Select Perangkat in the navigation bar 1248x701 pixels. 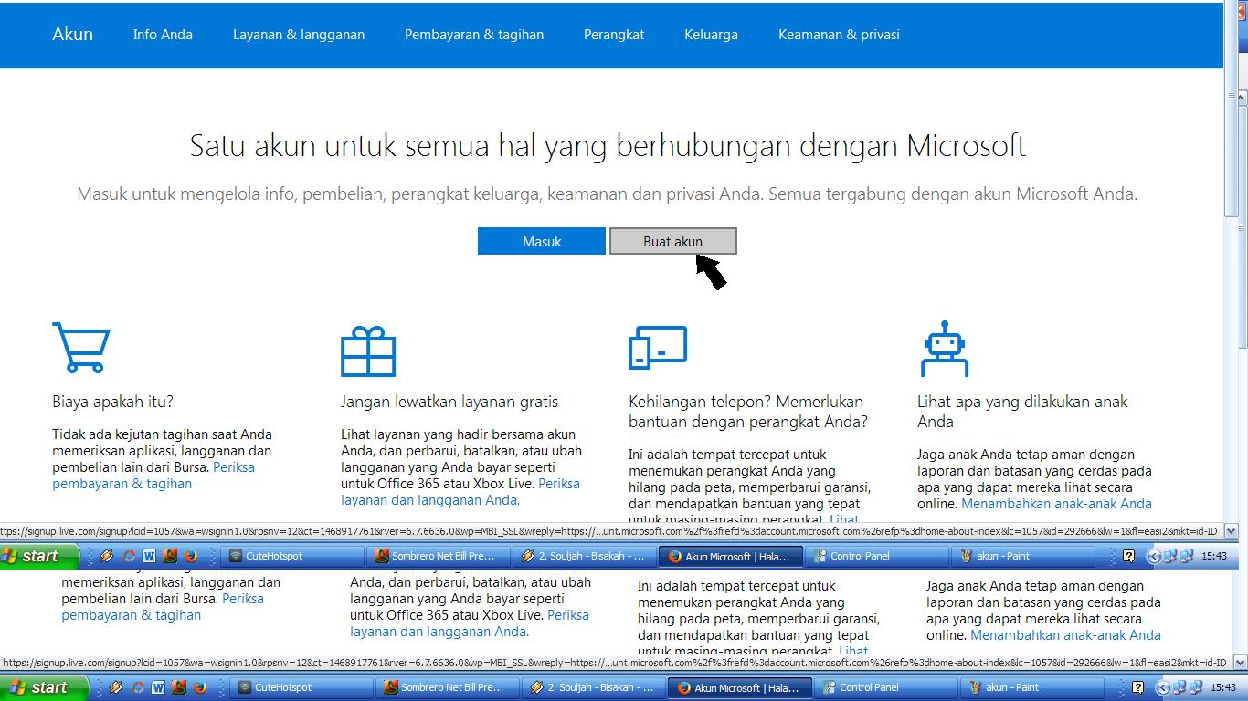pyautogui.click(x=614, y=35)
